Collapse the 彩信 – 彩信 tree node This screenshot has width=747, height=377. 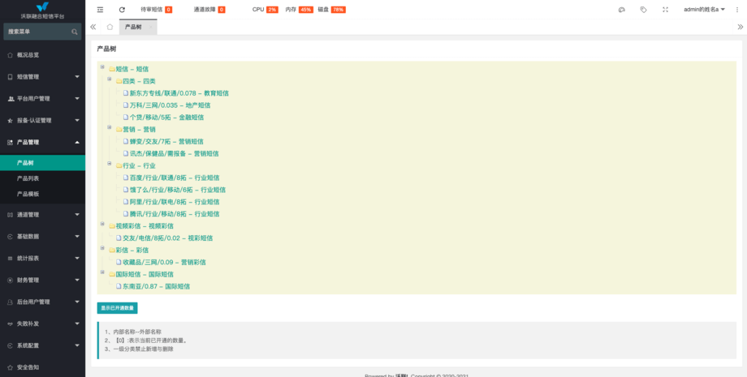(x=102, y=248)
